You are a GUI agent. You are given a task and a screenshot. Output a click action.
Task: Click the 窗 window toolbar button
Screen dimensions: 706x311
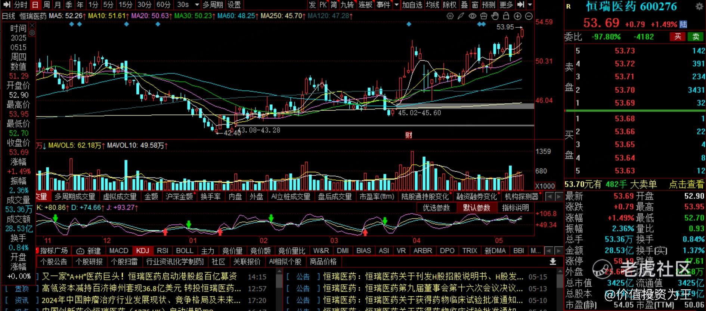[475, 5]
